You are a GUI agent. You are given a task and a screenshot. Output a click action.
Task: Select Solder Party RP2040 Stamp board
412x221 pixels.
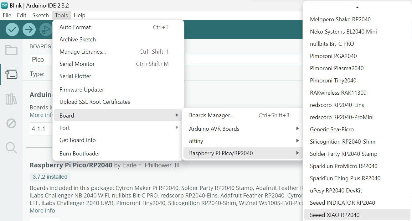coord(357,154)
